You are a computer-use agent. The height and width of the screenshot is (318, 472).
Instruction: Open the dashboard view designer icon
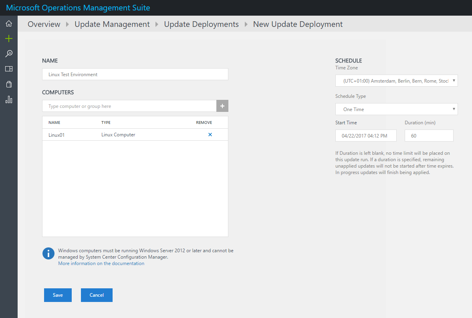(9, 69)
